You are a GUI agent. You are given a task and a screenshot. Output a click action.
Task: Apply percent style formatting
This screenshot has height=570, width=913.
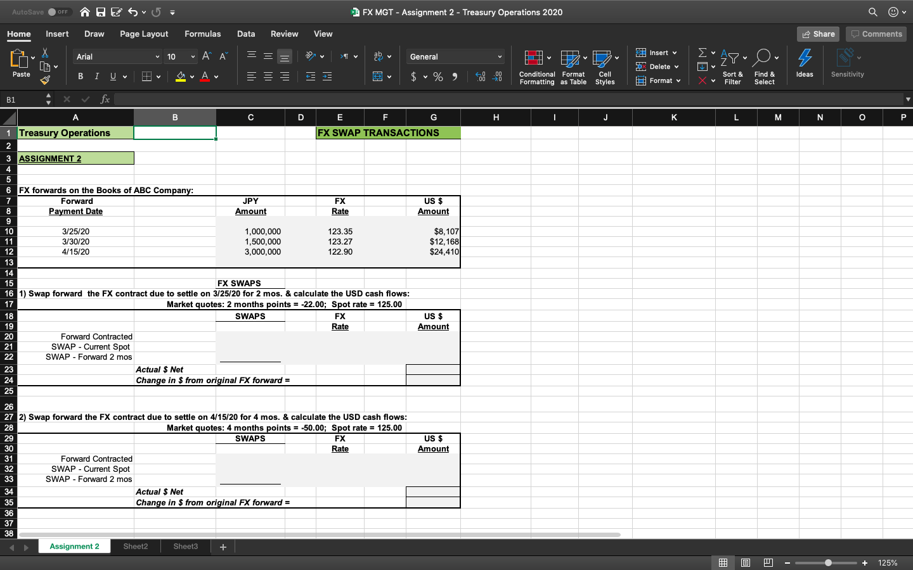(x=437, y=77)
